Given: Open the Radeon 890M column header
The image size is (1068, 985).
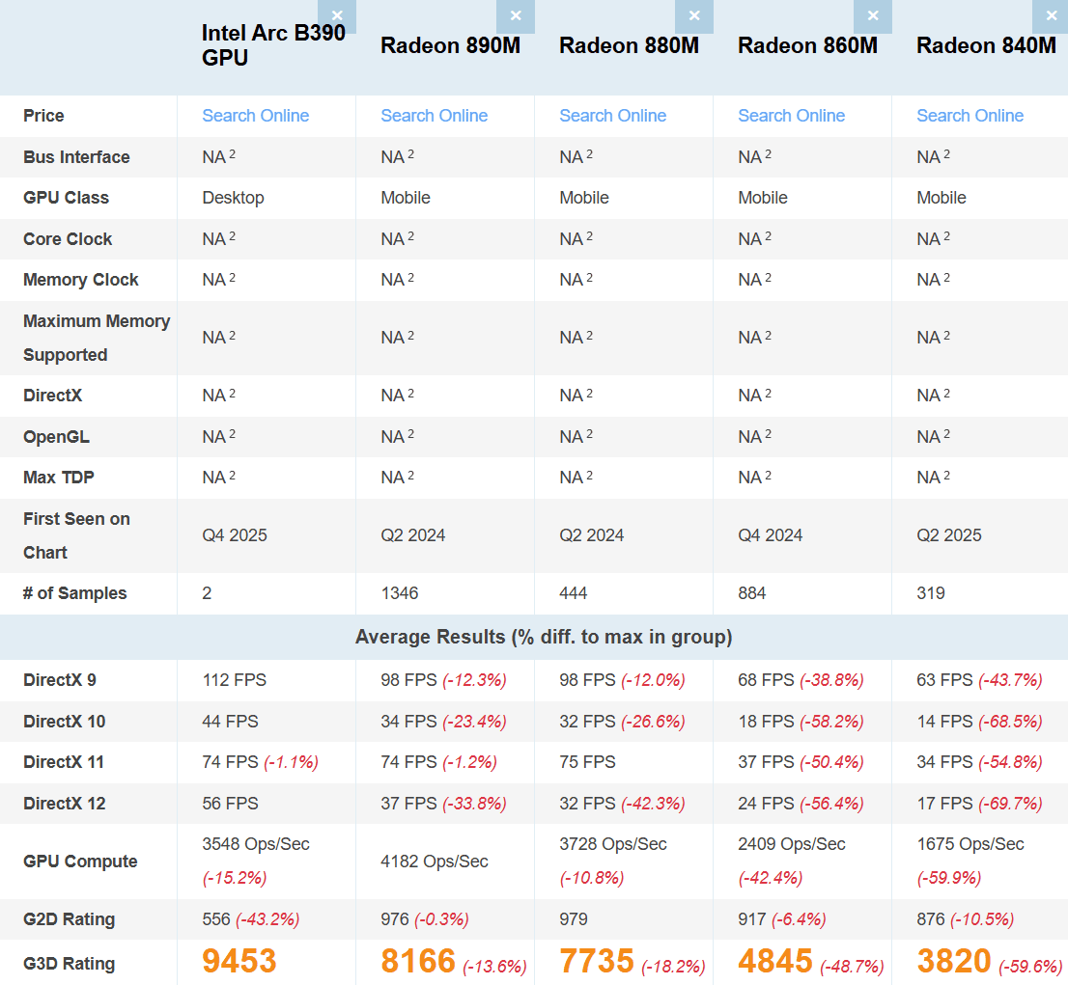Looking at the screenshot, I should pyautogui.click(x=450, y=45).
